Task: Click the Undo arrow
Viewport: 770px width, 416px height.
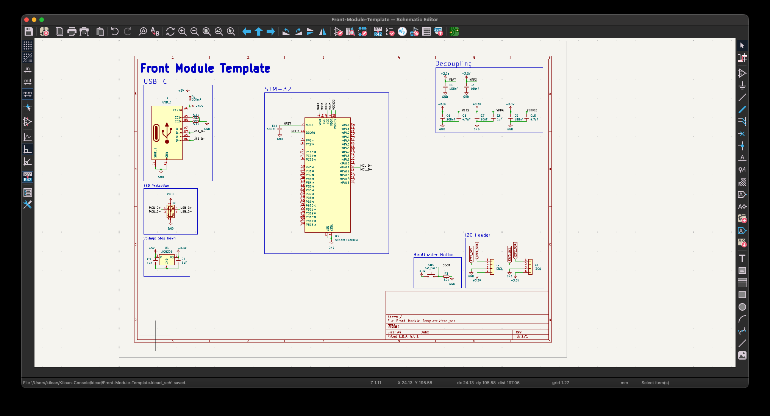Action: point(115,31)
